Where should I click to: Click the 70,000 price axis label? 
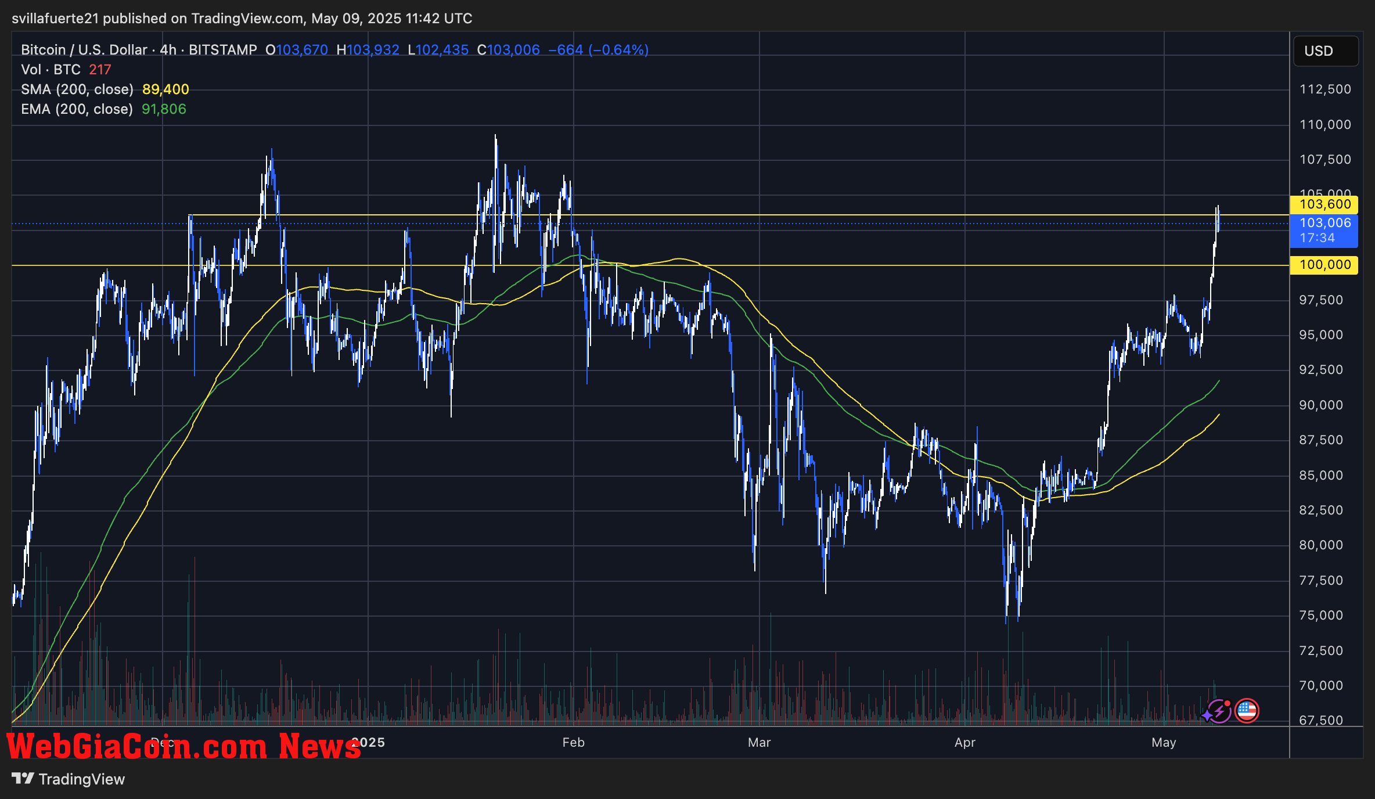point(1321,686)
